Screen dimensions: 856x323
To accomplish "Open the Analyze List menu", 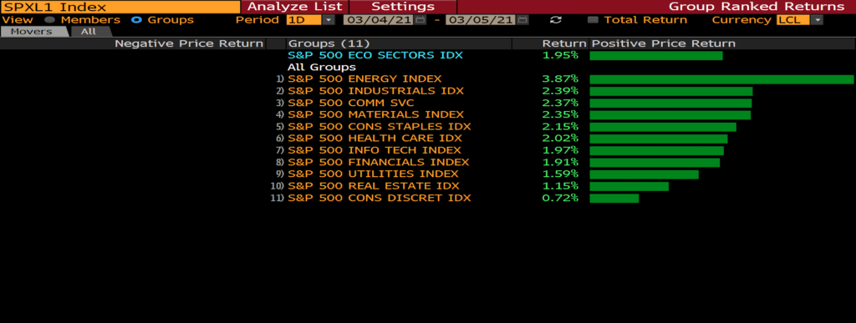I will coord(295,7).
